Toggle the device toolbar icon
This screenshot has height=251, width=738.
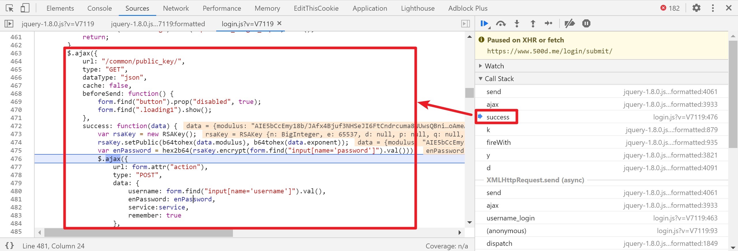pyautogui.click(x=25, y=8)
